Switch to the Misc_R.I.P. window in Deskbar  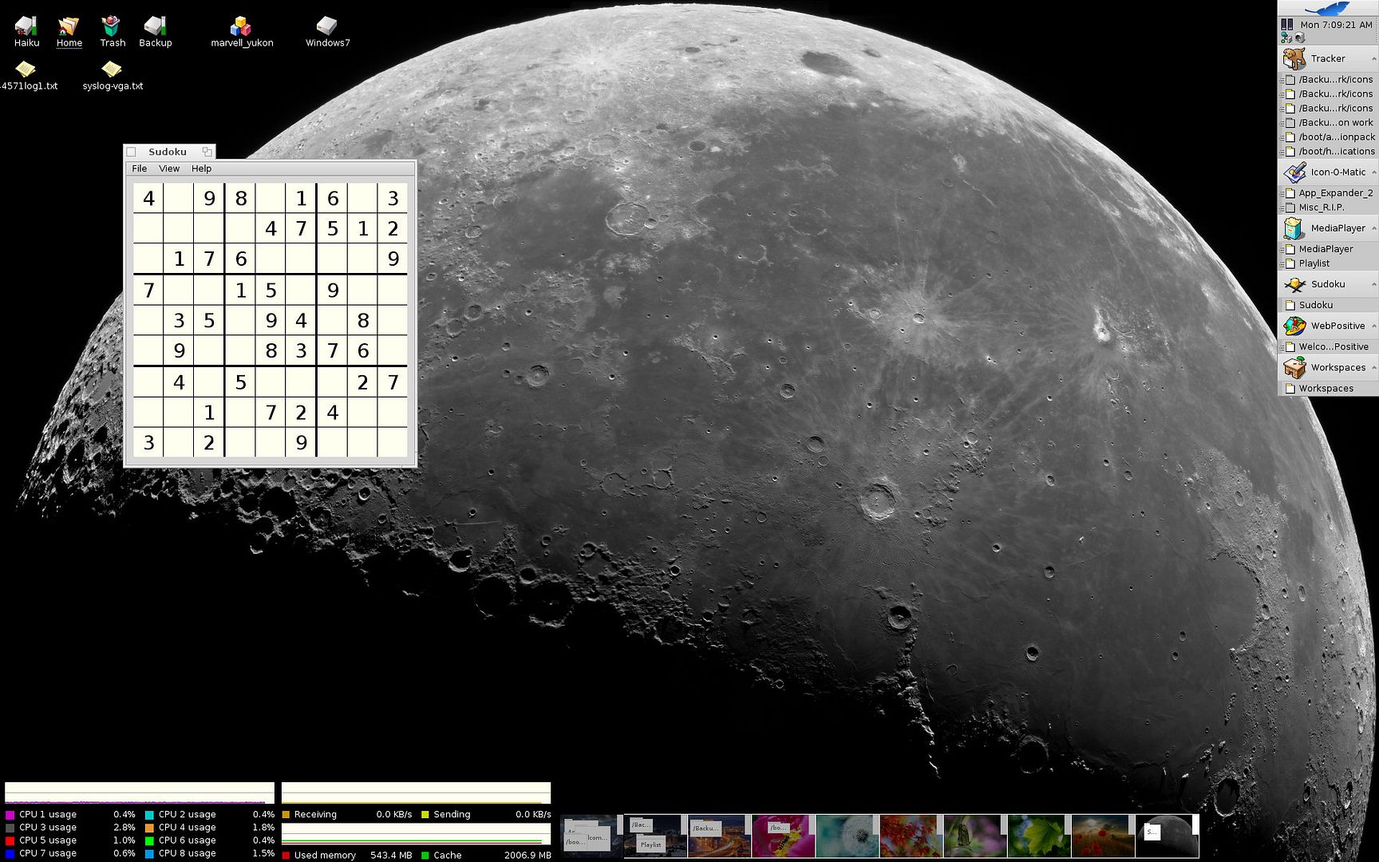pos(1321,208)
